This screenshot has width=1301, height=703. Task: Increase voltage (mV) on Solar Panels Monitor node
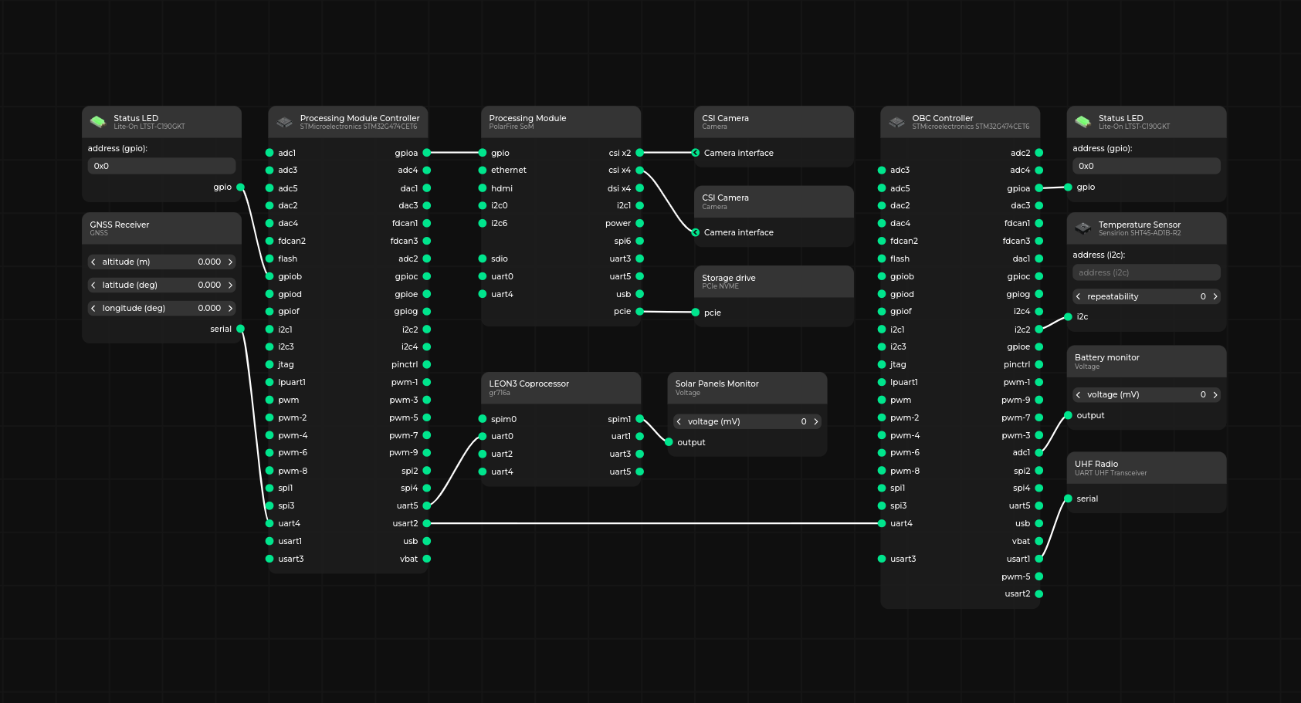coord(816,421)
